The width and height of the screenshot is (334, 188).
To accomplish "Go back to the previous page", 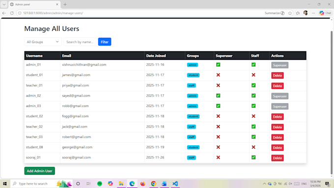I will click(x=4, y=13).
